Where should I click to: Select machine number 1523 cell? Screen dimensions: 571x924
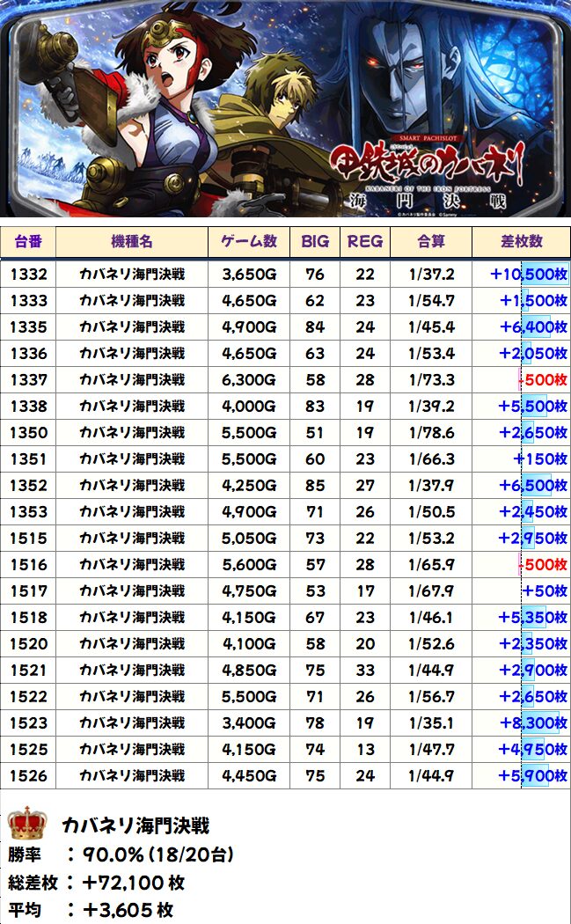(x=28, y=723)
